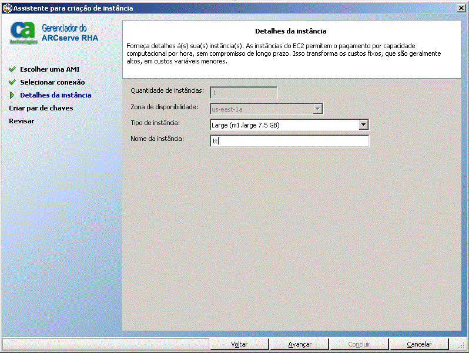Click the description paragraph starting "Forneça detalhes"
The image size is (469, 353).
[x=283, y=53]
